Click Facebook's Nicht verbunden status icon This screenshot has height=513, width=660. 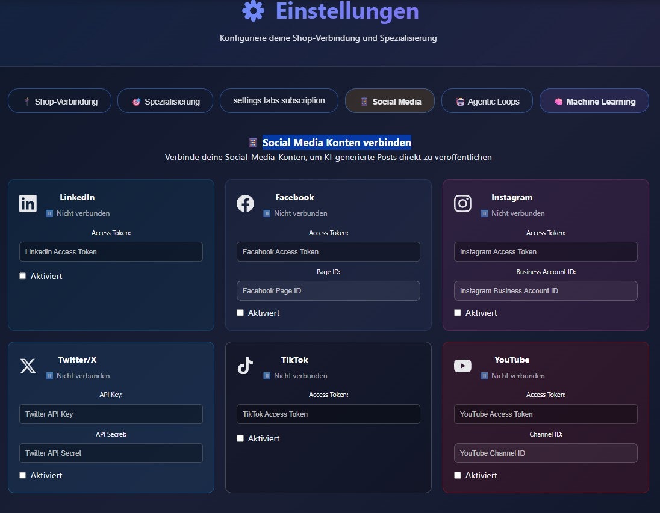pos(267,213)
